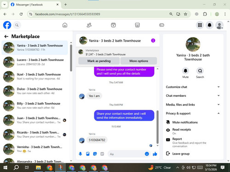Send a thumbs-up like
The image size is (230, 172).
tap(155, 154)
